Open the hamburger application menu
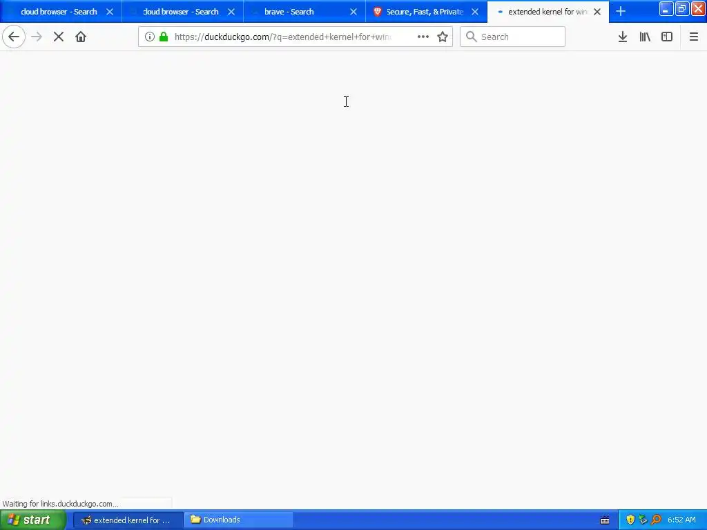The image size is (707, 530). point(693,37)
